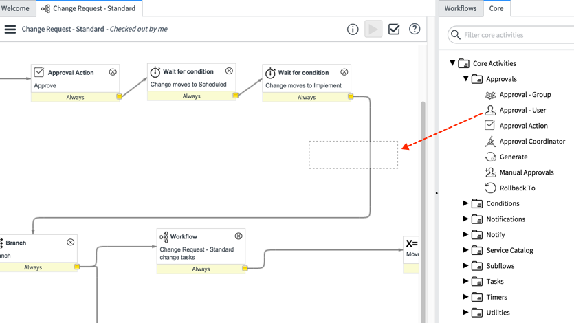Click the Workflow node subflow icon

pyautogui.click(x=164, y=237)
